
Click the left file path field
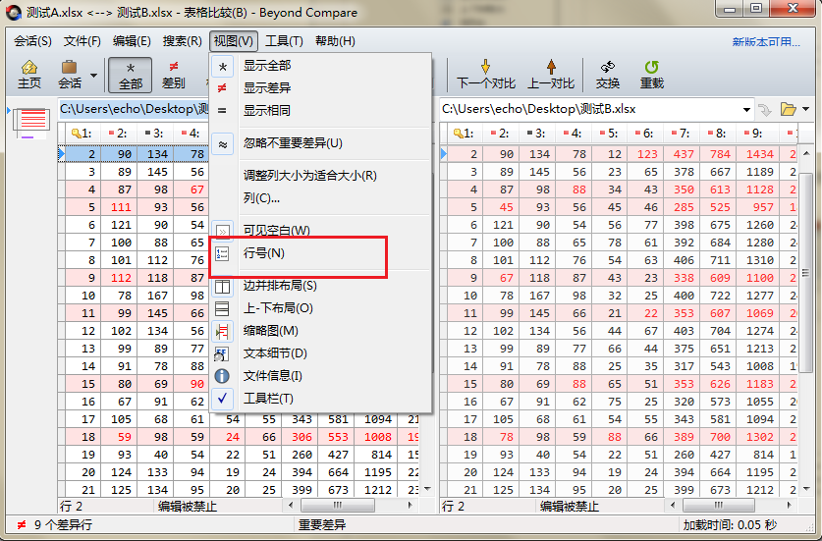point(135,109)
